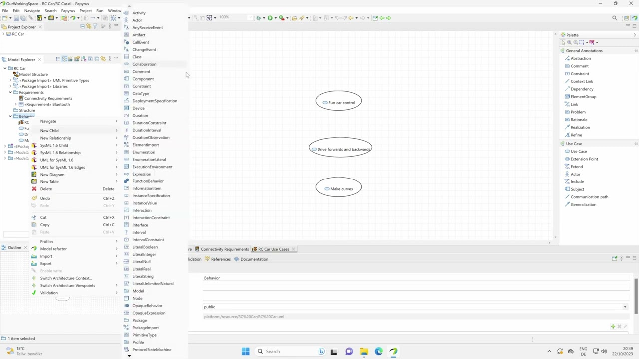
Task: Open the toolbar search magnifier
Action: tap(615, 18)
